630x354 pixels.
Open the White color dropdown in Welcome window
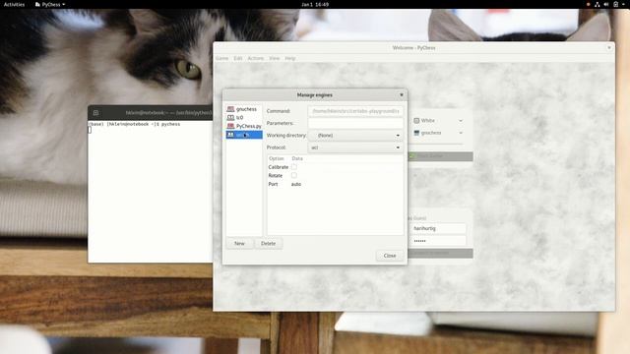438,120
